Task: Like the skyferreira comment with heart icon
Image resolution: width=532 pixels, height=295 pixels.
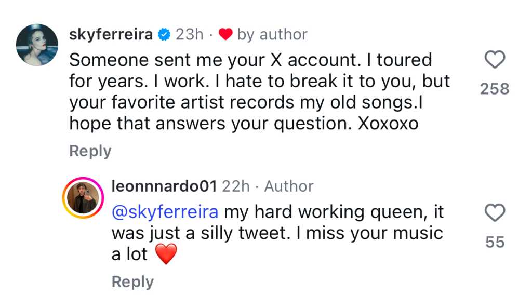Action: click(495, 61)
